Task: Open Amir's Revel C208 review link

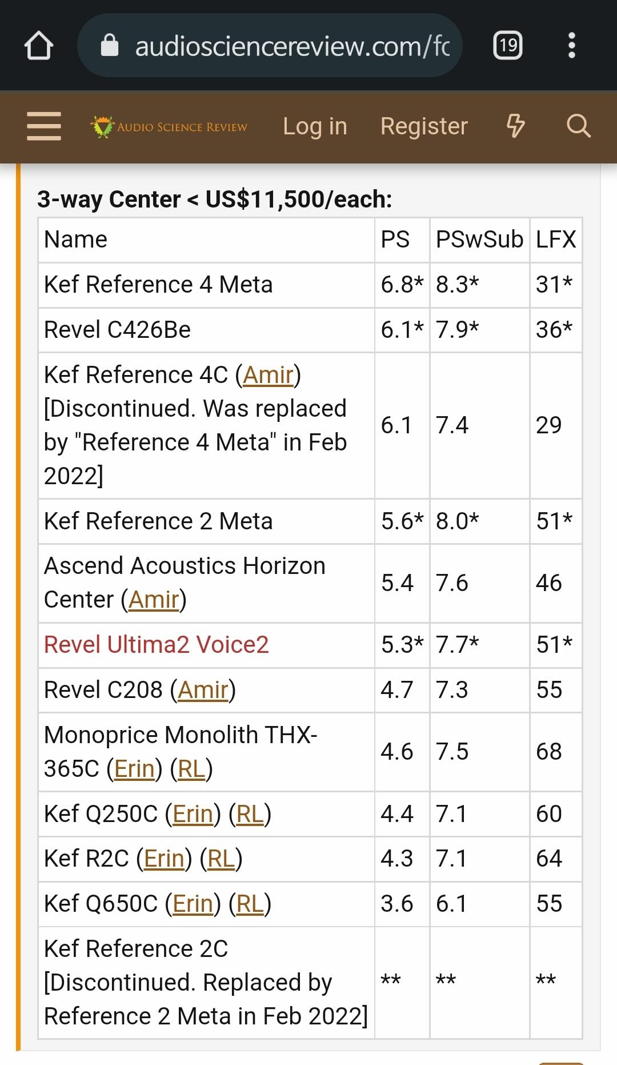Action: point(203,690)
